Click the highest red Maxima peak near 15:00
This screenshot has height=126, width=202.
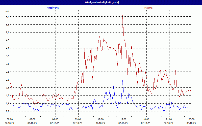(123, 15)
